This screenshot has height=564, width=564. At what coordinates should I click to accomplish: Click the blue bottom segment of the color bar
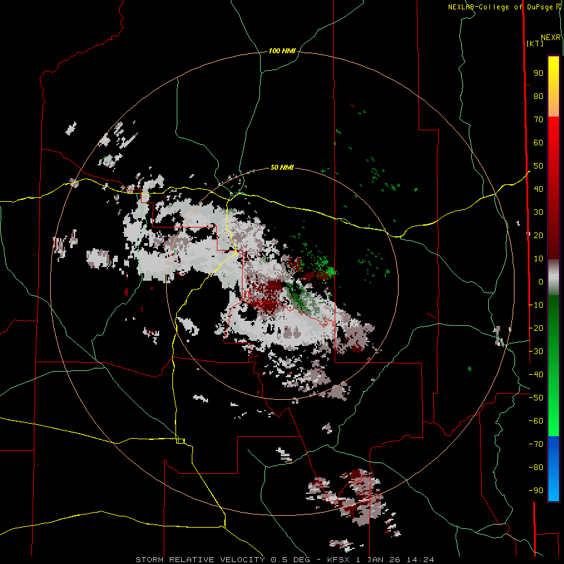click(553, 468)
